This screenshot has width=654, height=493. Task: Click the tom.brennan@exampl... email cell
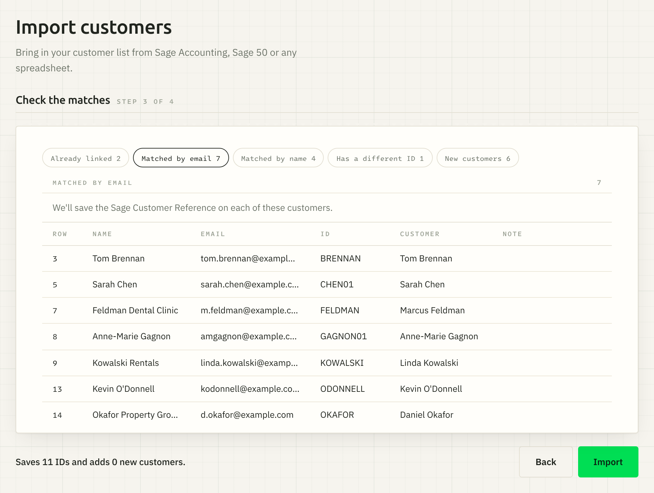pyautogui.click(x=248, y=259)
